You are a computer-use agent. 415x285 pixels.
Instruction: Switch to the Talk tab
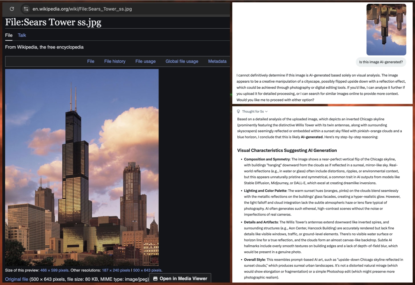tap(22, 35)
